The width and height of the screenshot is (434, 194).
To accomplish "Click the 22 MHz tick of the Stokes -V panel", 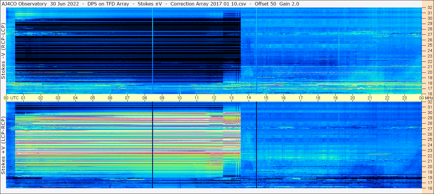I will coord(429,61).
